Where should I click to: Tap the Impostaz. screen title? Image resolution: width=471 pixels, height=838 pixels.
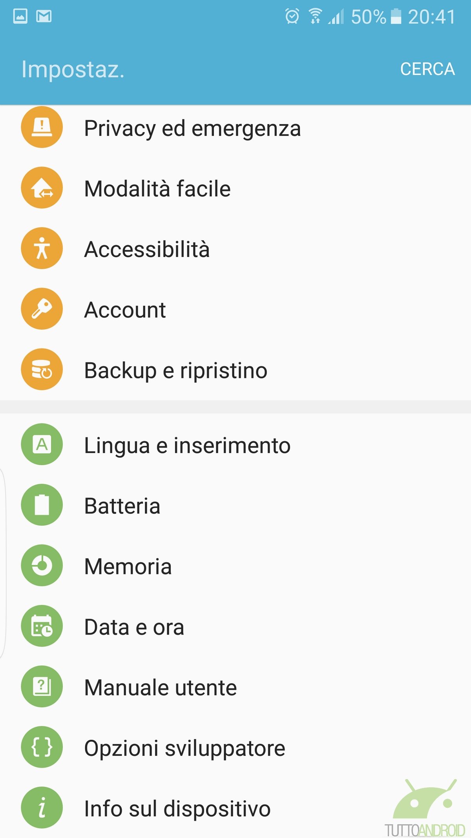click(x=73, y=70)
